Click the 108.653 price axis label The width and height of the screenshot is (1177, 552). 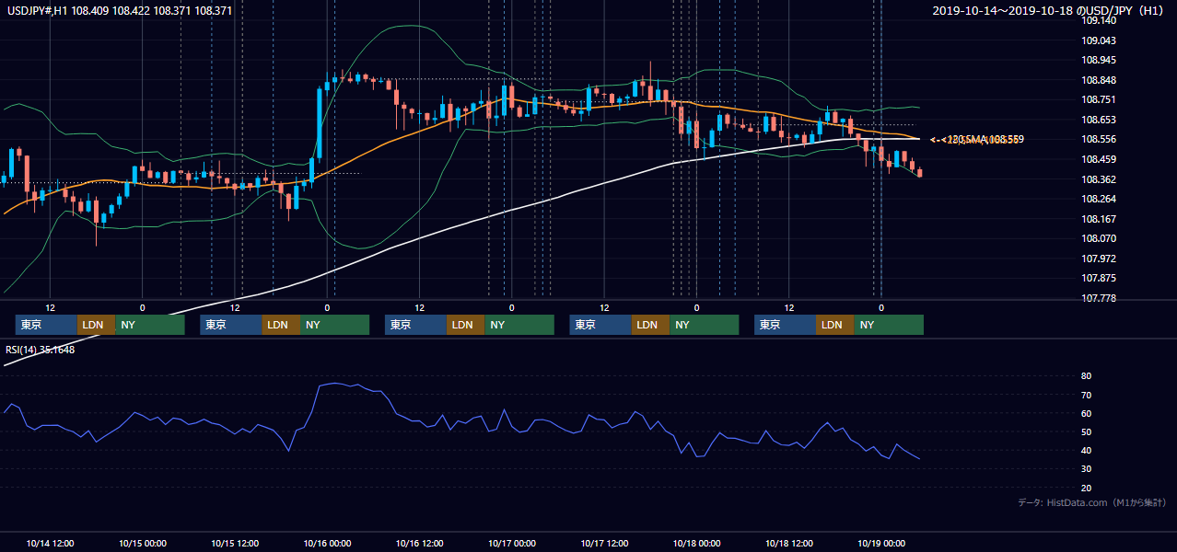tap(1098, 120)
